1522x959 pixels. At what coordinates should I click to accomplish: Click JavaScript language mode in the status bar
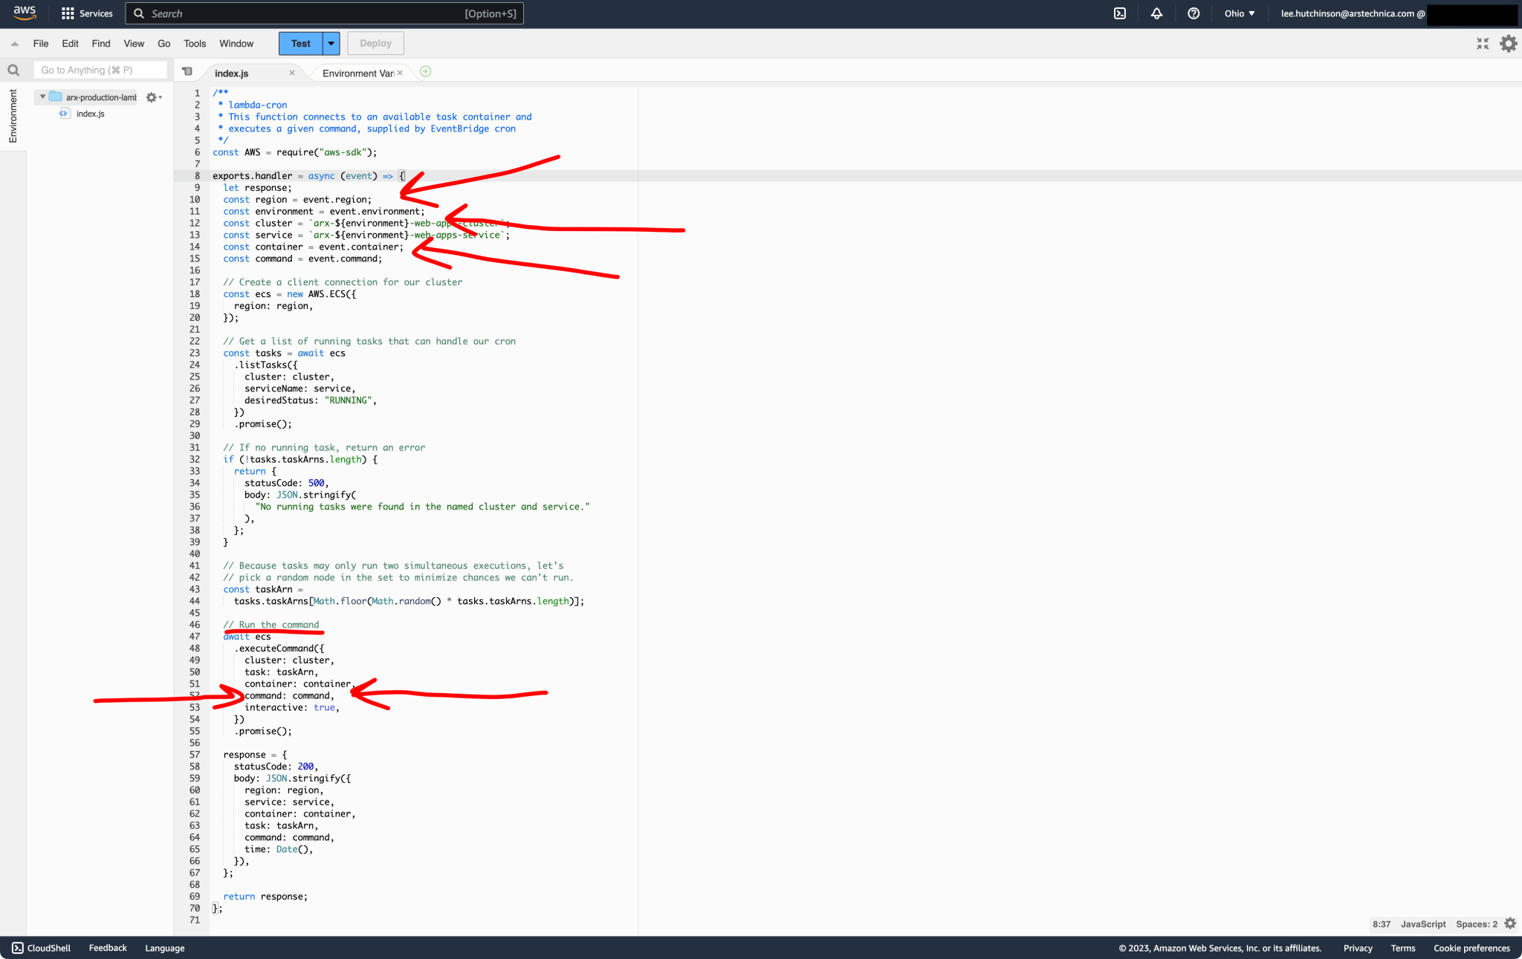click(x=1422, y=923)
